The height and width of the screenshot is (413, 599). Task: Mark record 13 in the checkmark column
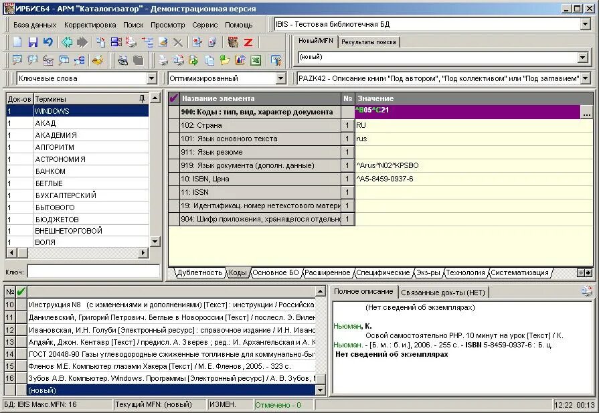21,342
